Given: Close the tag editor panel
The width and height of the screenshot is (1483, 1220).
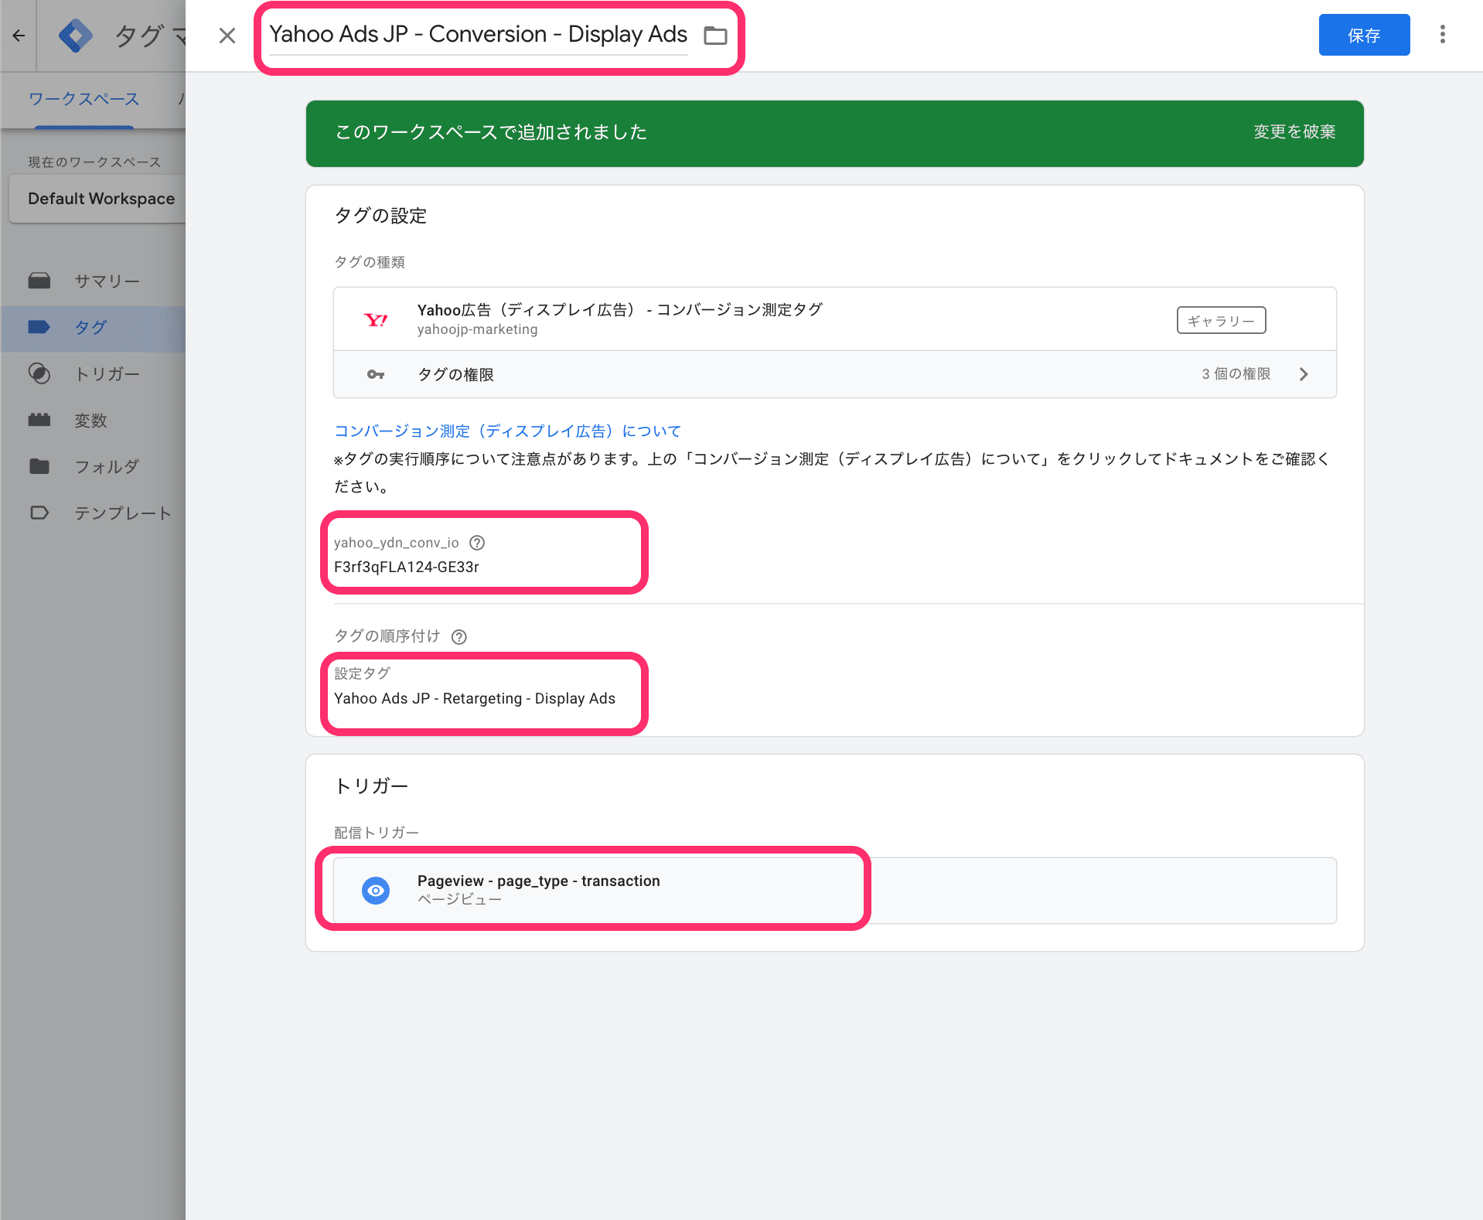Looking at the screenshot, I should [227, 36].
